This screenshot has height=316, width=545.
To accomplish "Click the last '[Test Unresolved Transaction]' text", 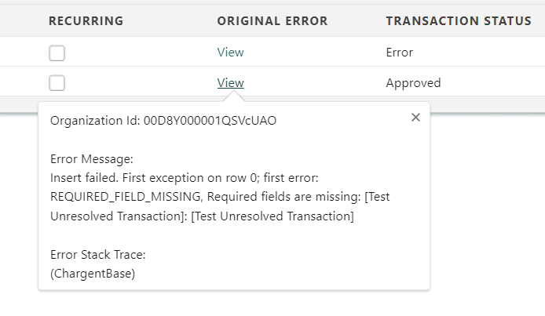I will (x=272, y=216).
